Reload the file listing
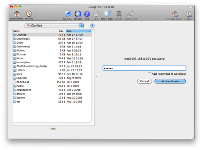202x150 pixels. (78, 14)
